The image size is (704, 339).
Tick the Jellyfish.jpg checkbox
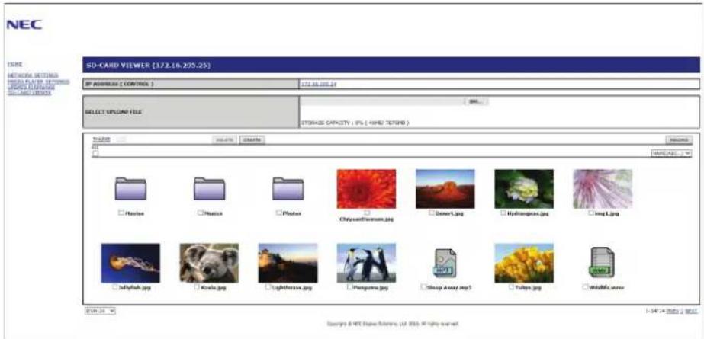pos(115,287)
